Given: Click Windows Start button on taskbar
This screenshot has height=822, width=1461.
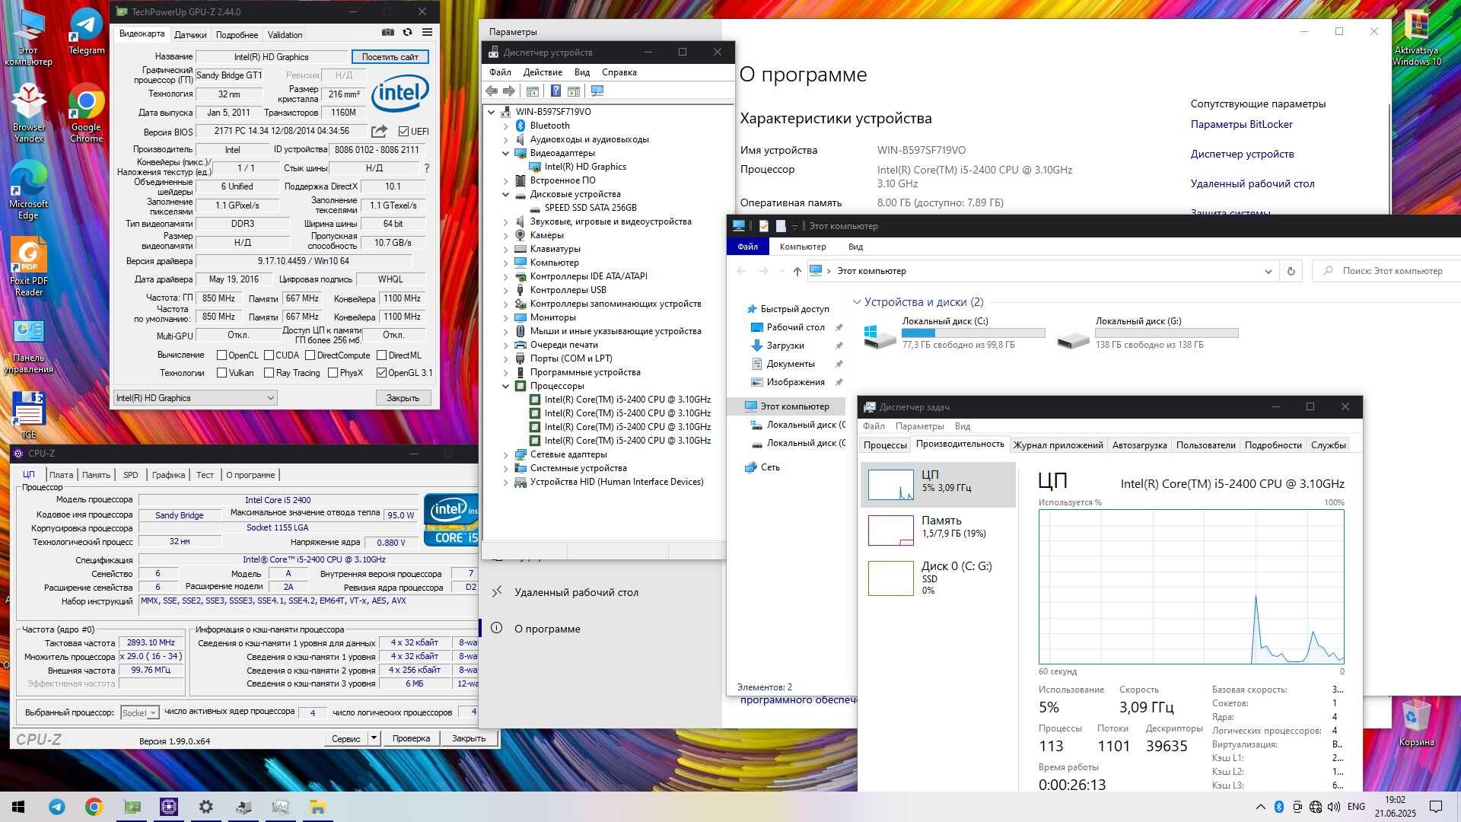Looking at the screenshot, I should 18,807.
